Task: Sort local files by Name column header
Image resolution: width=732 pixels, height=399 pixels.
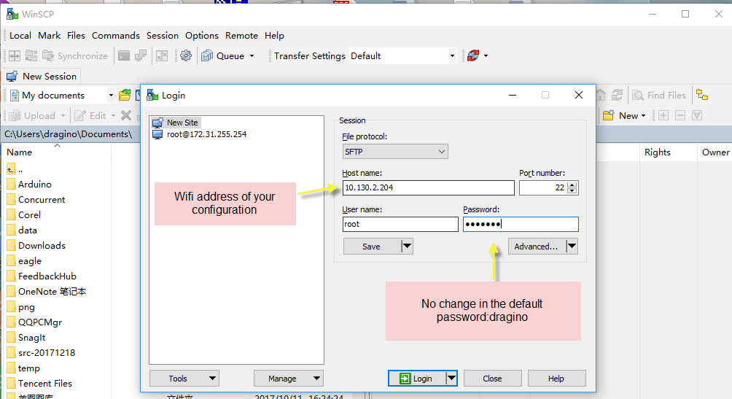Action: [x=56, y=152]
